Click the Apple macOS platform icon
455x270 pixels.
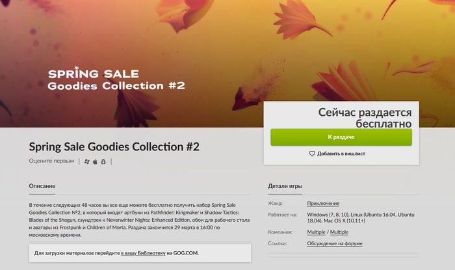click(95, 161)
